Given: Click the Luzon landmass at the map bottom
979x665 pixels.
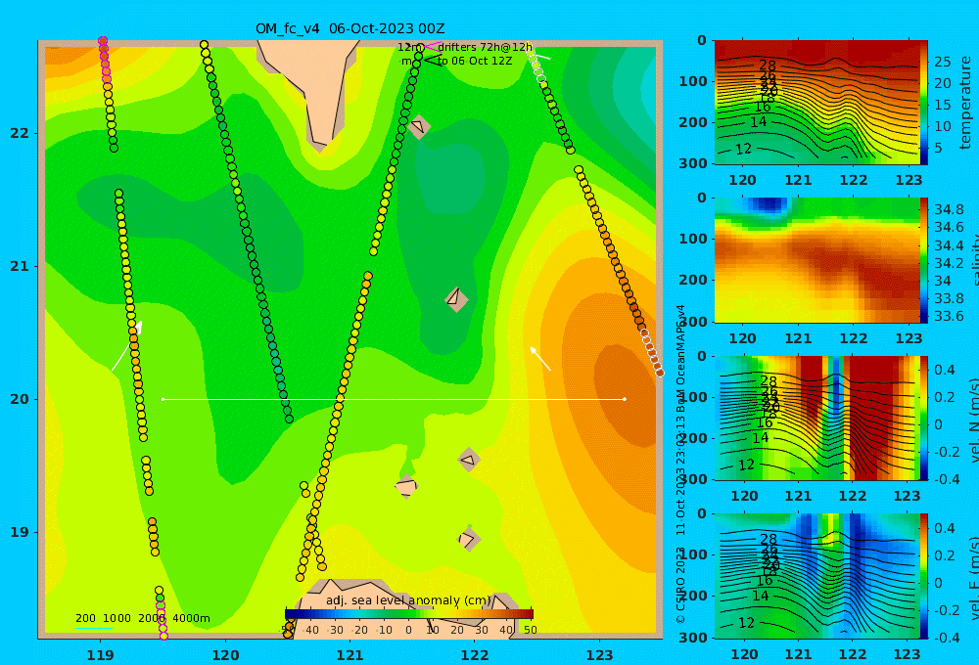Looking at the screenshot, I should coord(399,608).
